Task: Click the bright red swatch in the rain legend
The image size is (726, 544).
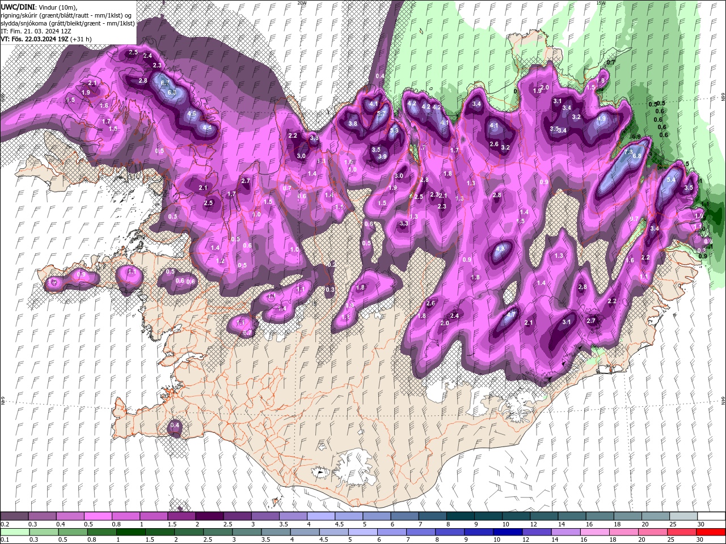Action: point(711,532)
